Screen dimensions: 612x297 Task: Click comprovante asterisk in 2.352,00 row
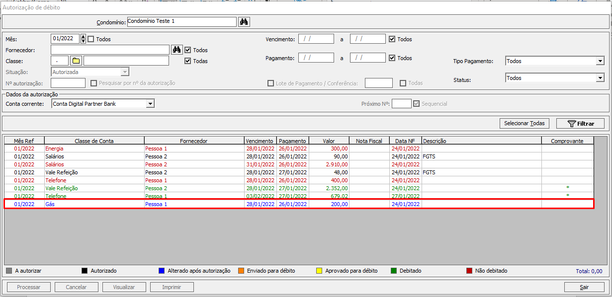[x=568, y=188]
